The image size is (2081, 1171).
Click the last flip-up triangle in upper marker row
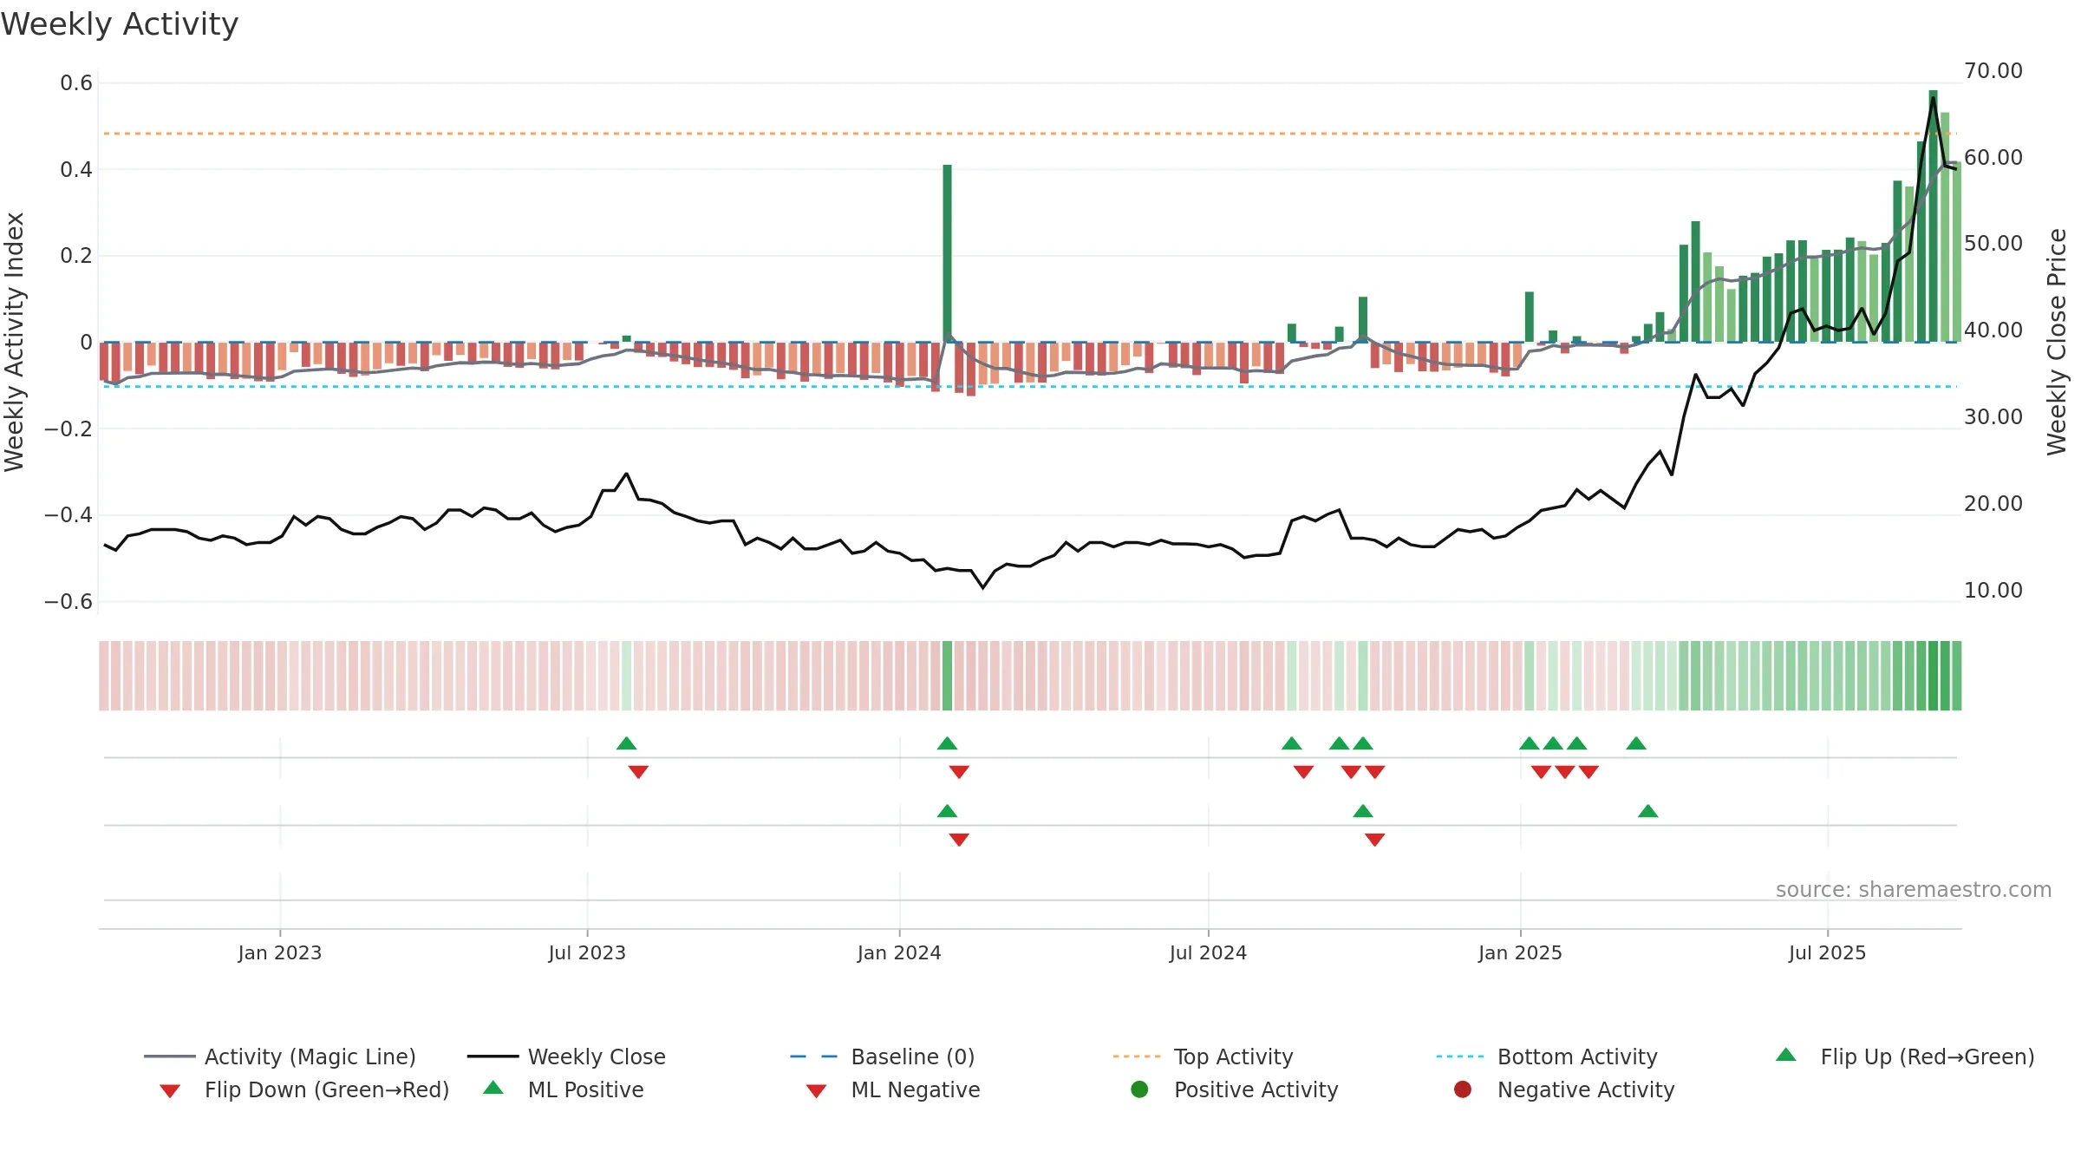tap(1636, 743)
